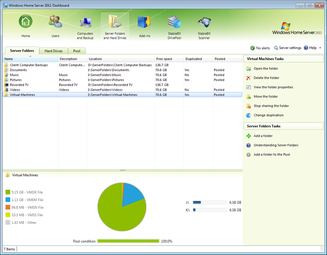Sort by the Name column header

click(30, 59)
